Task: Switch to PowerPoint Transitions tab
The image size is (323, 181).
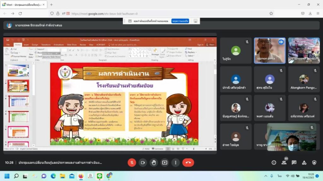Action: 46,45
